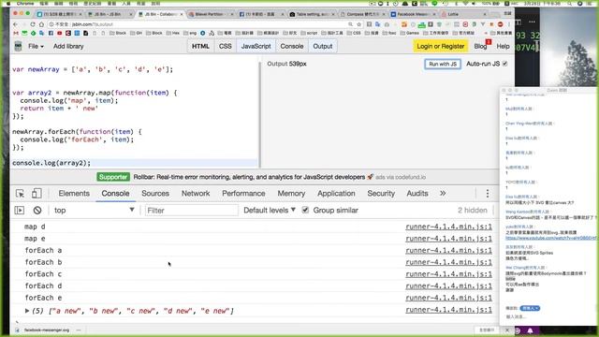Uncheck the Group similar checkbox
599x337 pixels.
click(x=305, y=210)
